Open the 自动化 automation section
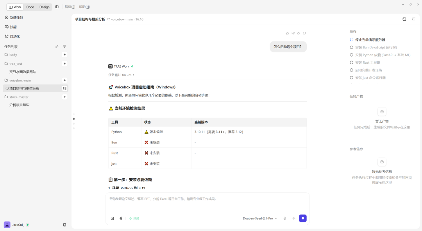This screenshot has width=422, height=231. (13, 36)
